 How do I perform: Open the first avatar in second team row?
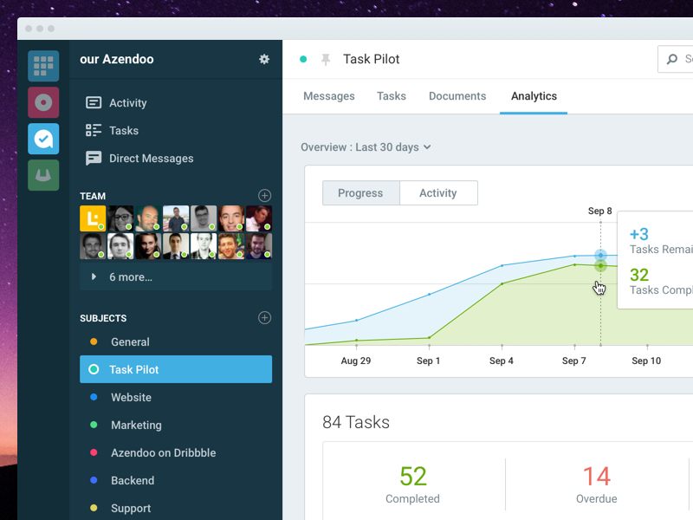[x=93, y=246]
